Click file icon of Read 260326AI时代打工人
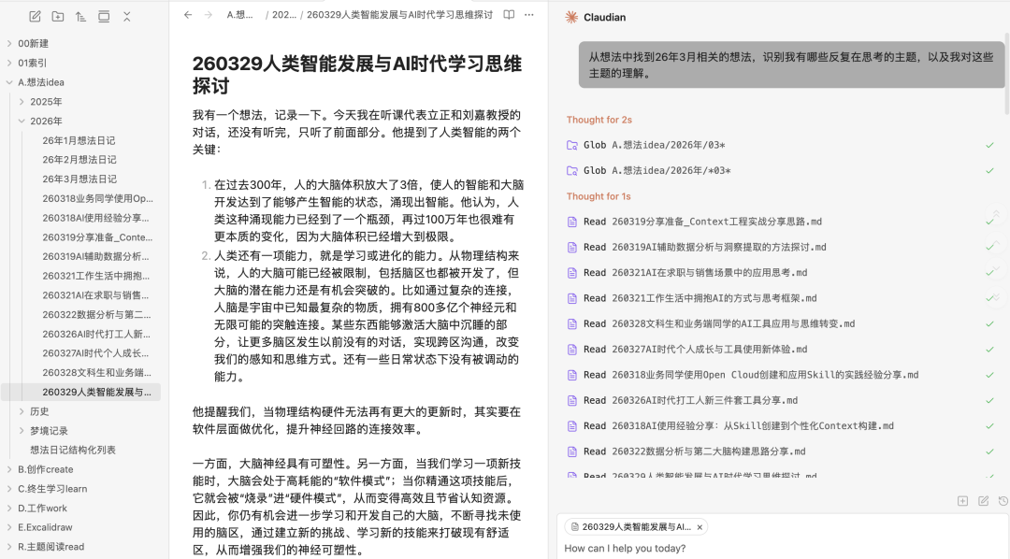1010x559 pixels. (x=572, y=401)
